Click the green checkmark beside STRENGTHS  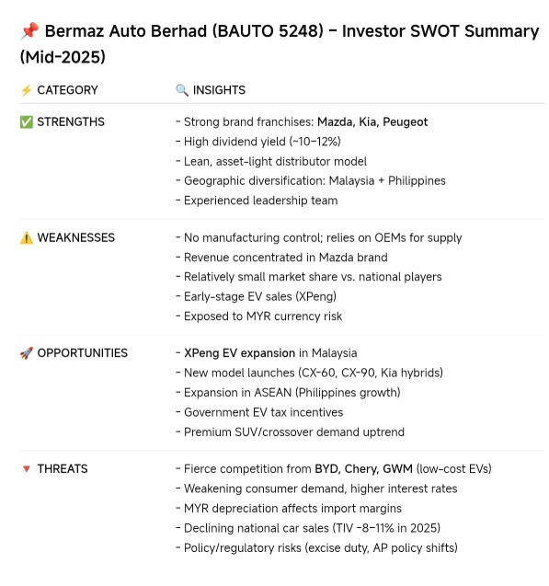point(26,121)
